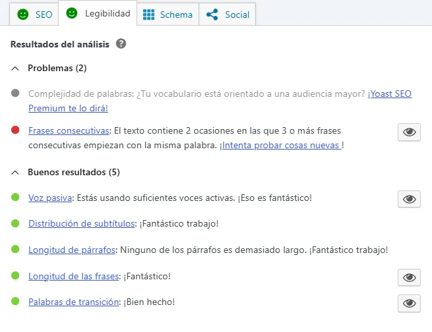The width and height of the screenshot is (432, 332).
Task: Click the green bullet beside Voz pasiva
Action: [15, 197]
